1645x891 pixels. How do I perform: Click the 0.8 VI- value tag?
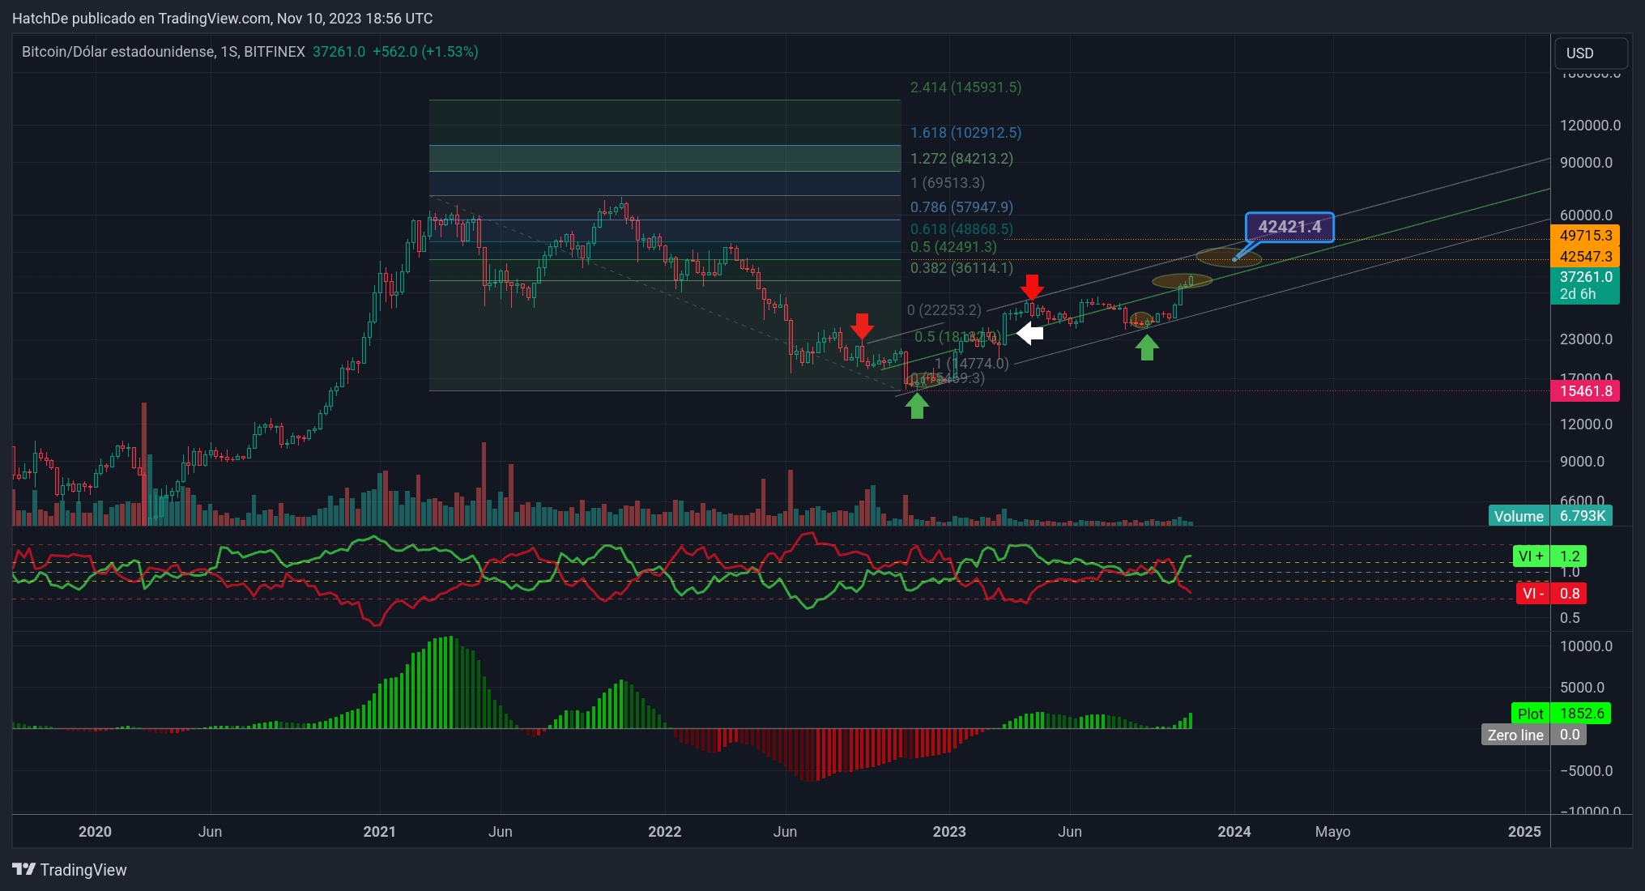pos(1569,594)
